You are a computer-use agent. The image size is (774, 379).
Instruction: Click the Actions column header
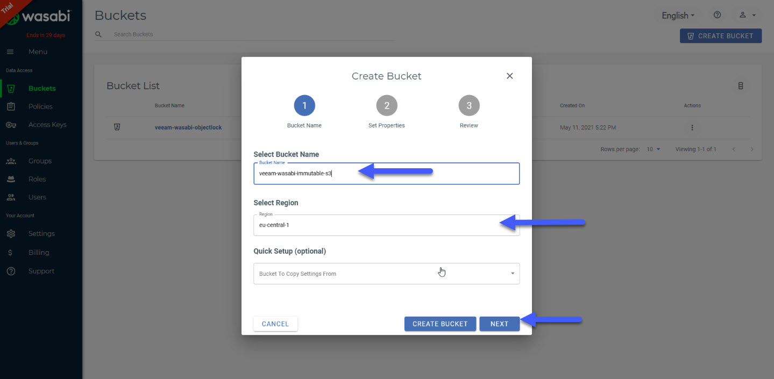pyautogui.click(x=692, y=105)
